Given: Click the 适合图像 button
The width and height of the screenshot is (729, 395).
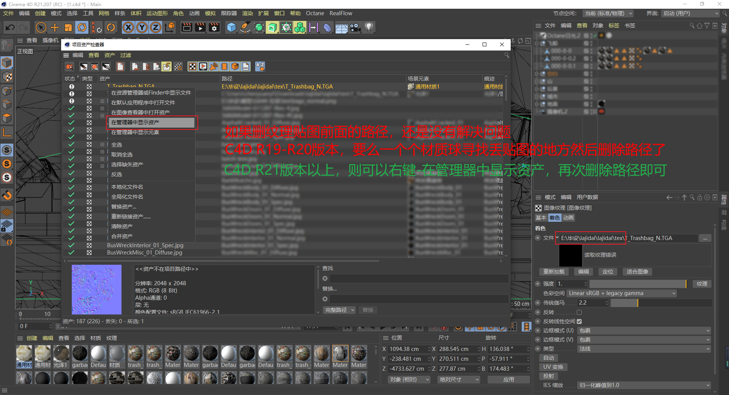Looking at the screenshot, I should [x=637, y=272].
